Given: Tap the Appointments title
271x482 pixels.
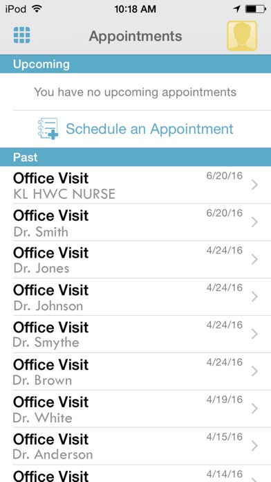Looking at the screenshot, I should point(135,36).
